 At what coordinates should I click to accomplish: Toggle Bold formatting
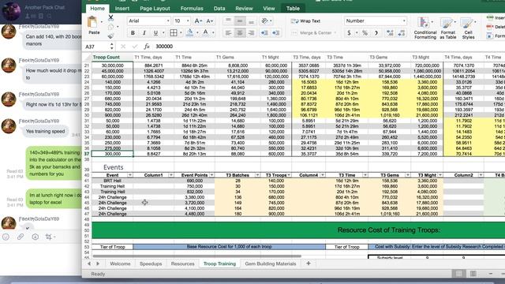click(x=133, y=32)
